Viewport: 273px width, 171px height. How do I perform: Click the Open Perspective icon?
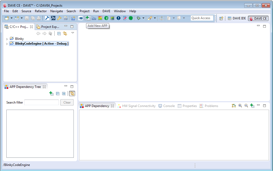pos(221,18)
